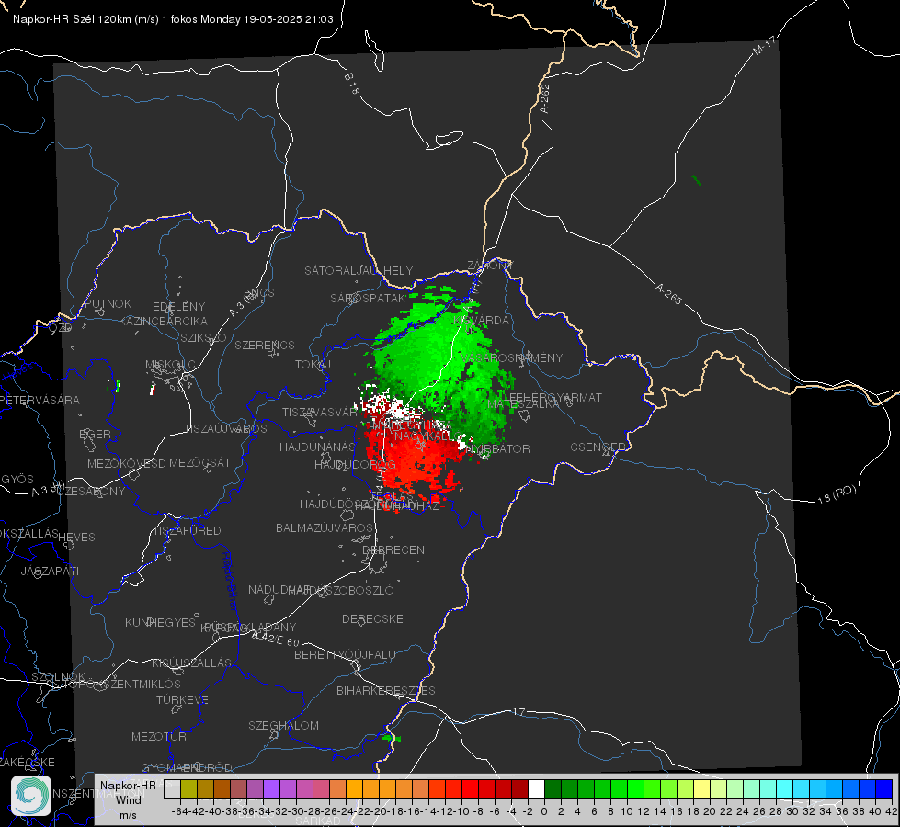Click the KAZINCBARCIKA city label

[x=163, y=322]
